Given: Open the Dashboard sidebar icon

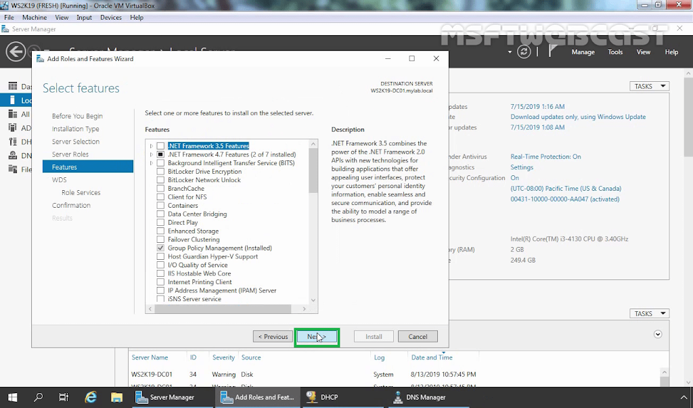Looking at the screenshot, I should coord(13,86).
